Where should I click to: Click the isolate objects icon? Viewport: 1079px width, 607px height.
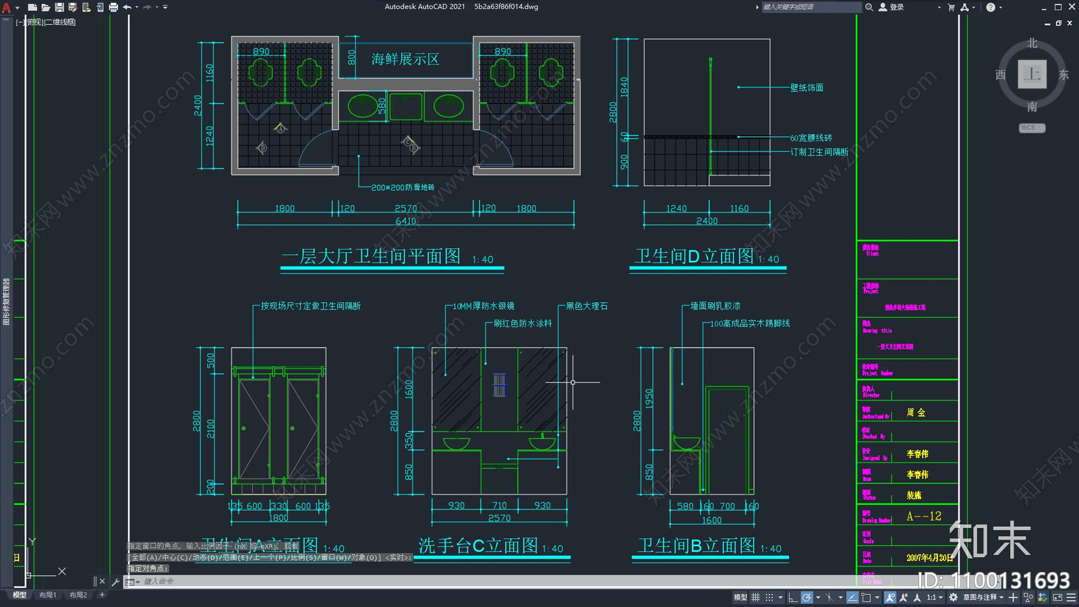[x=1028, y=598]
